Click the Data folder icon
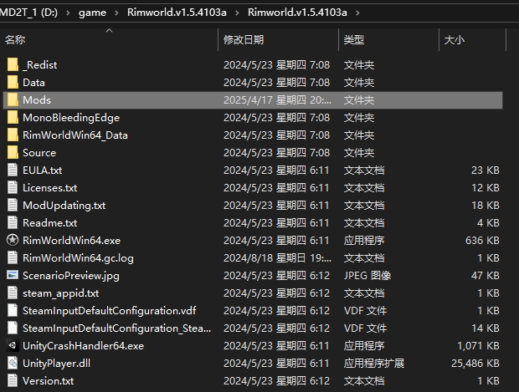The image size is (519, 392). pos(13,82)
